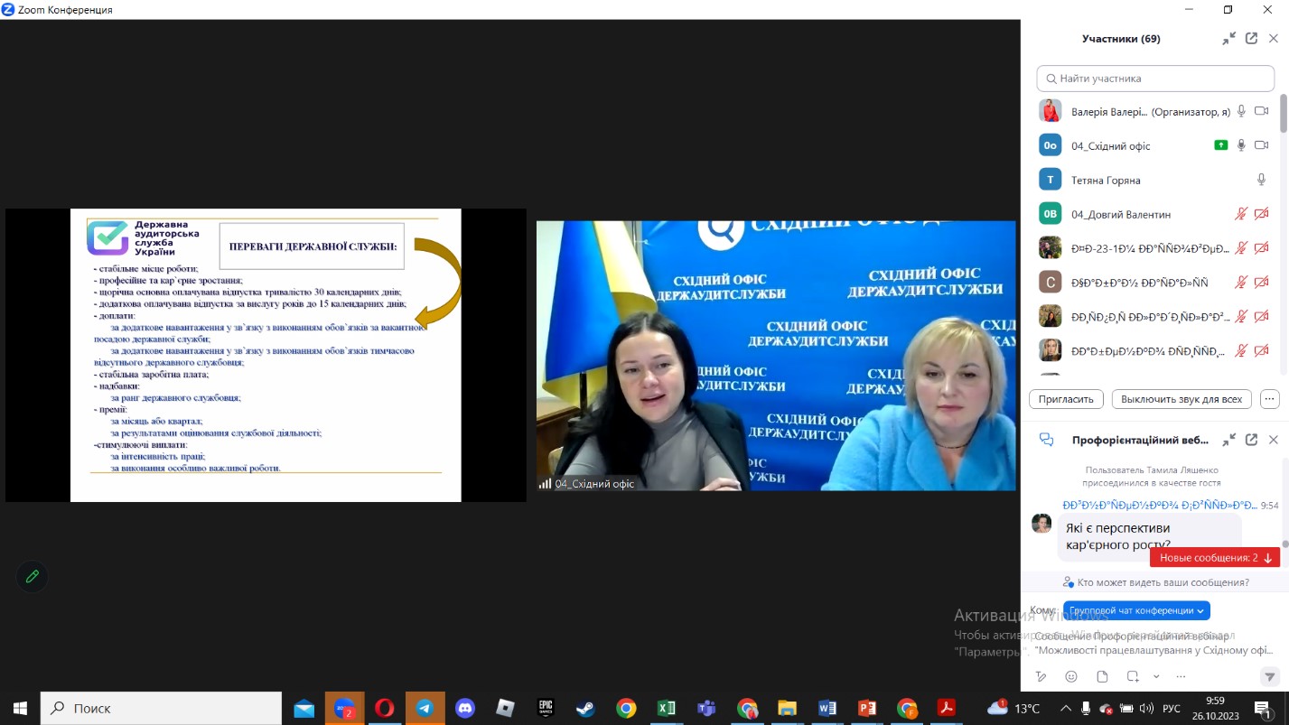Open Adobe Acrobat from taskbar
1289x725 pixels.
[x=946, y=708]
